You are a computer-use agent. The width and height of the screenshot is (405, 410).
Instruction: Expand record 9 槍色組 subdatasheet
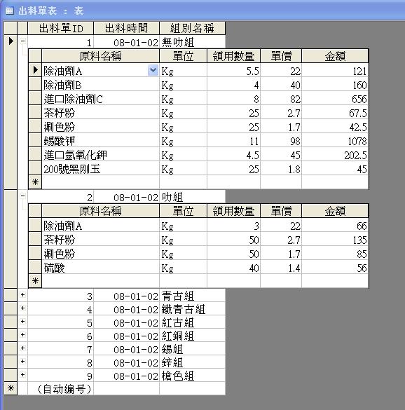[22, 375]
